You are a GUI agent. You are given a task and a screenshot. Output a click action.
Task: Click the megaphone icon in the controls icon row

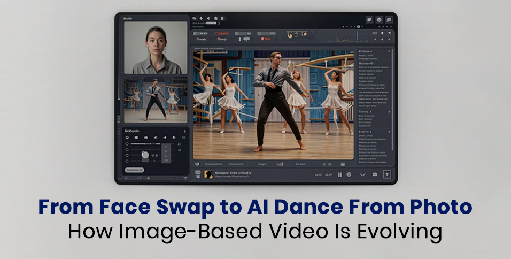pos(165,138)
